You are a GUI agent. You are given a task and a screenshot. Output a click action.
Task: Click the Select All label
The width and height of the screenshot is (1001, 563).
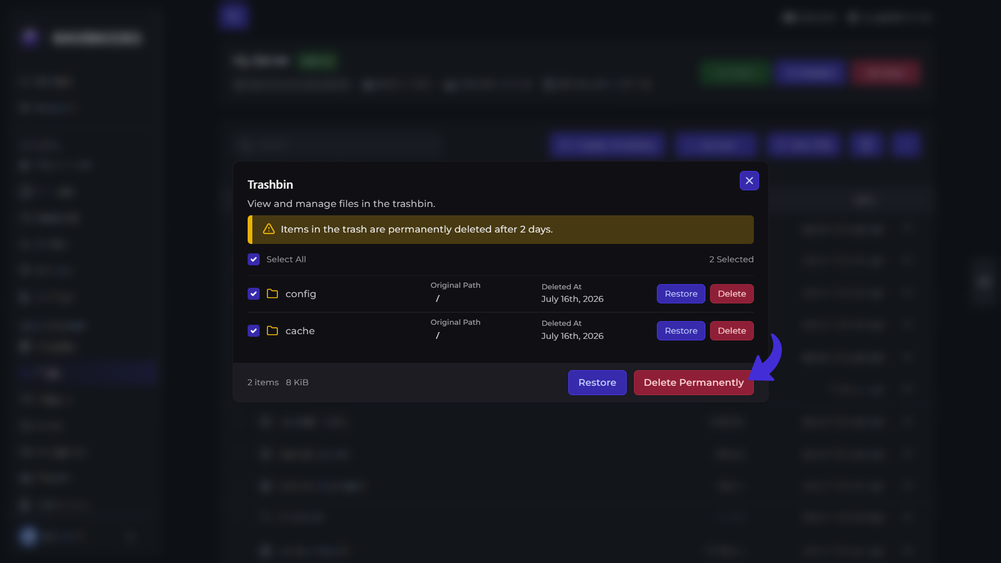tap(286, 259)
